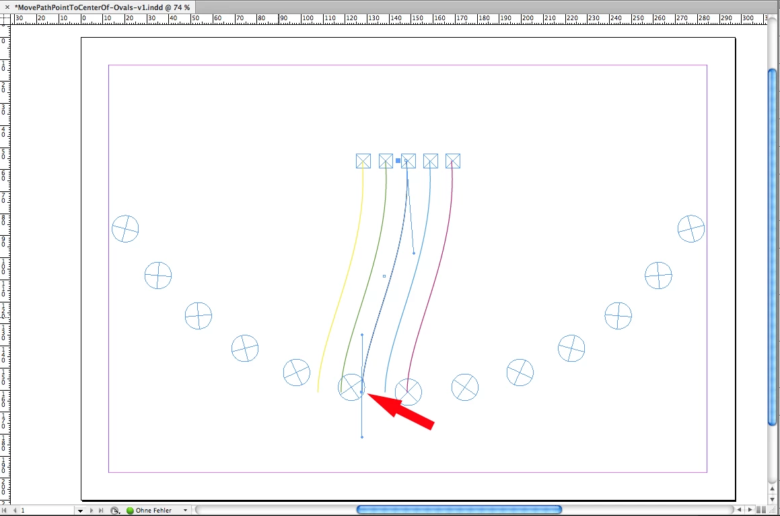Open the status bar document menu icon
The image size is (780, 516).
coord(115,511)
